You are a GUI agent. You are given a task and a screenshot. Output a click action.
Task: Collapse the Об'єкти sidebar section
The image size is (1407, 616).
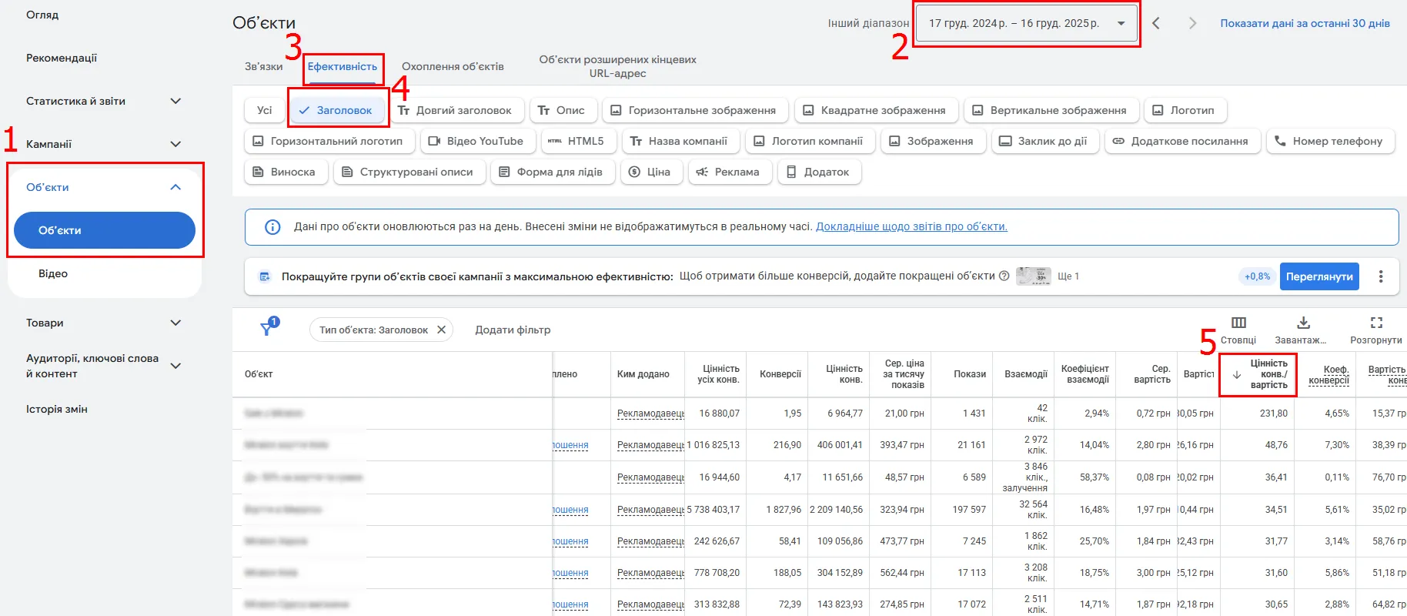[x=175, y=187]
